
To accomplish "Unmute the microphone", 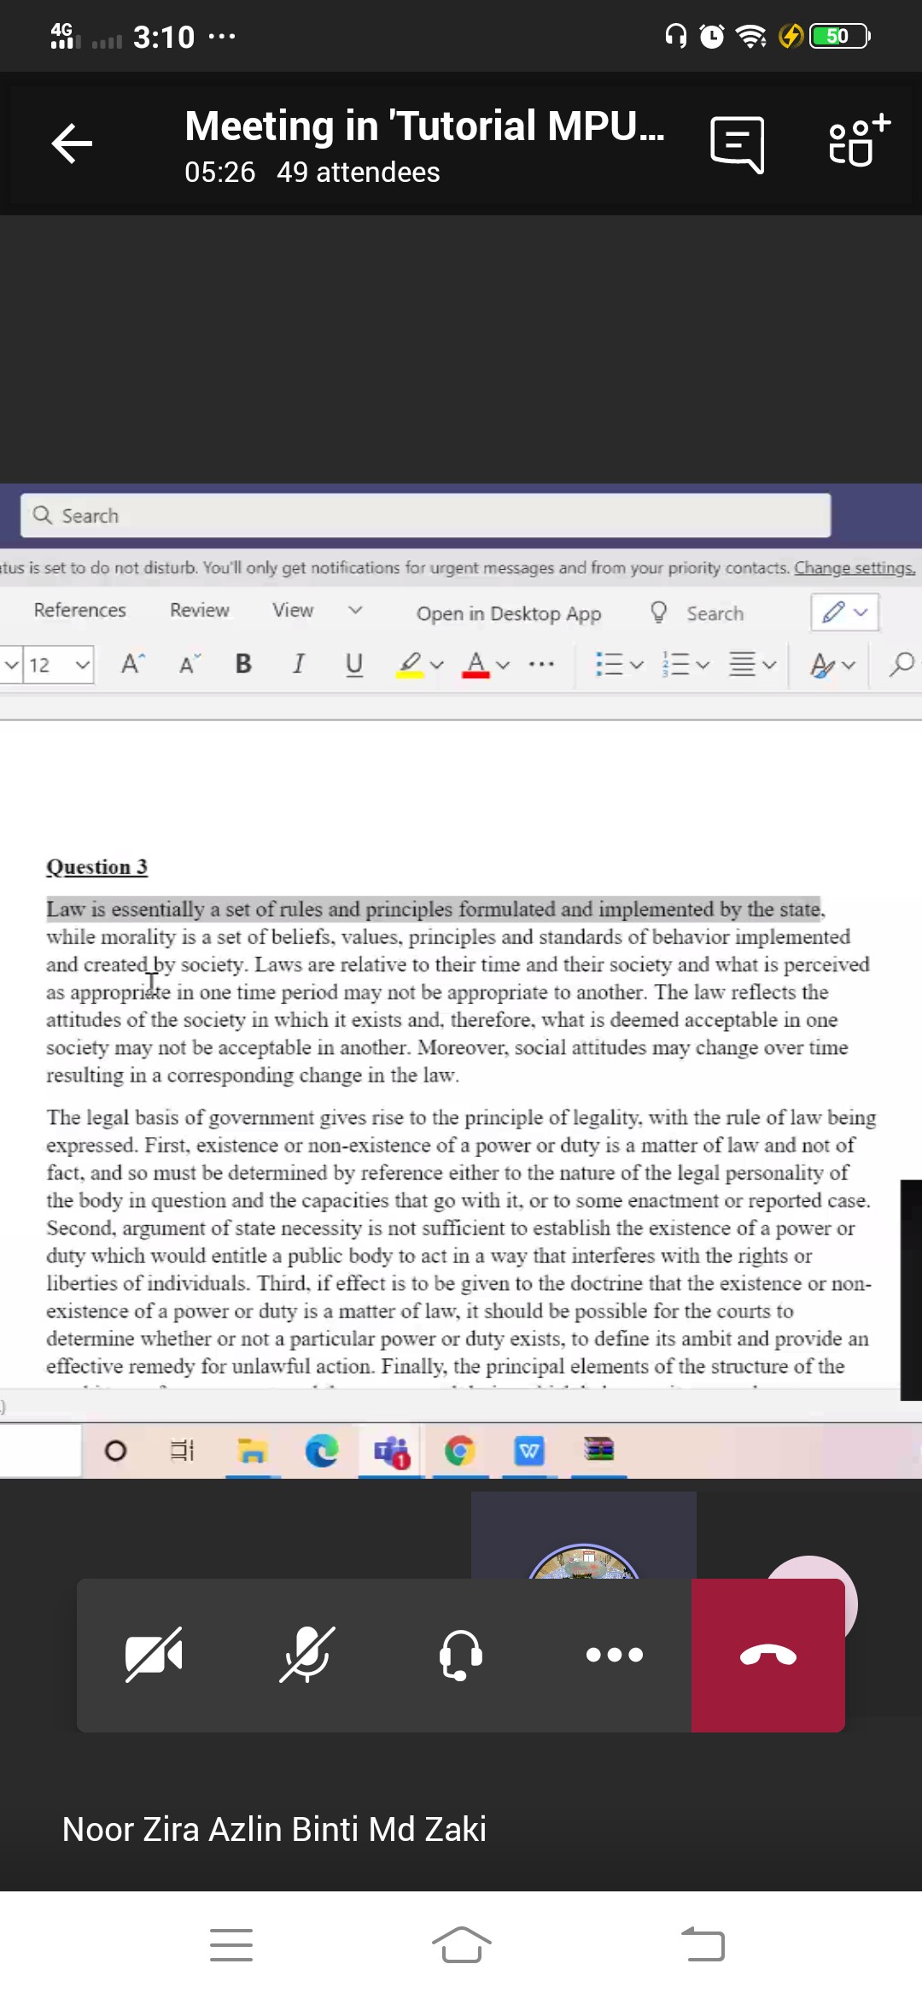I will (307, 1655).
